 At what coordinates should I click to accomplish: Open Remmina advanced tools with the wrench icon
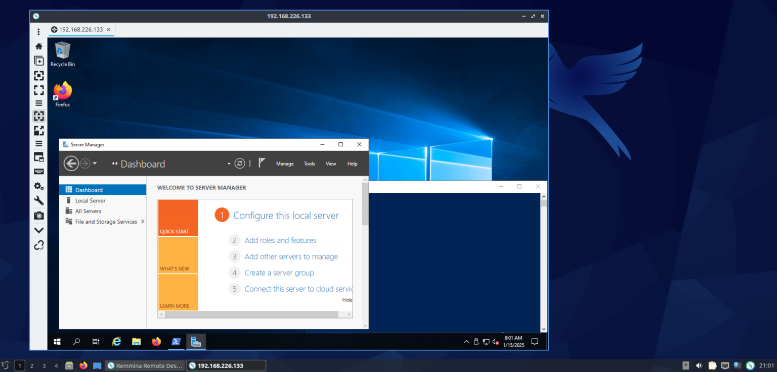tap(39, 200)
